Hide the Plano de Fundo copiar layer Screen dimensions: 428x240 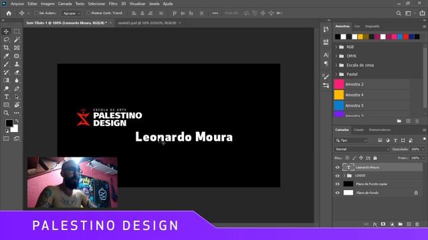click(x=337, y=184)
